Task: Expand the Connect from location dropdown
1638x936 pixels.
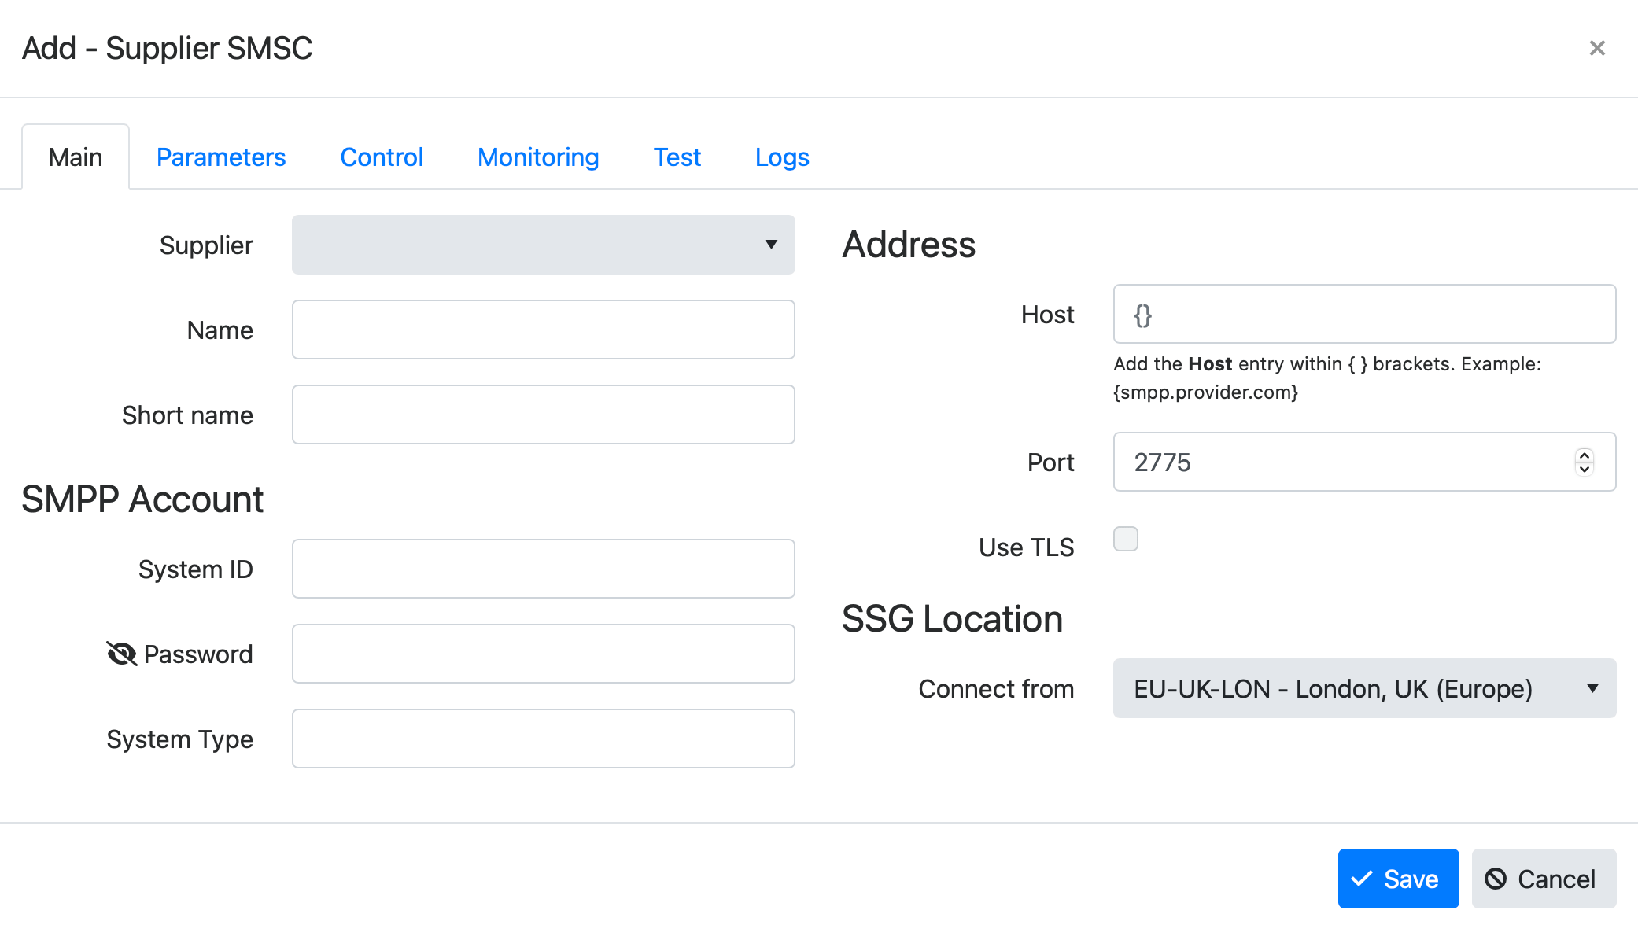Action: pyautogui.click(x=1363, y=688)
